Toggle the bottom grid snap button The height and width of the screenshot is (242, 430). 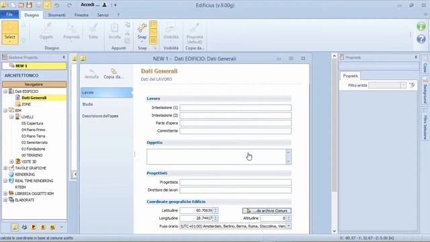[153, 40]
